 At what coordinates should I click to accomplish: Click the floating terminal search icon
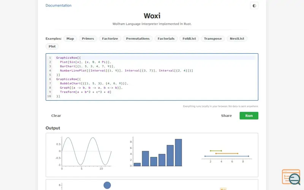click(291, 177)
